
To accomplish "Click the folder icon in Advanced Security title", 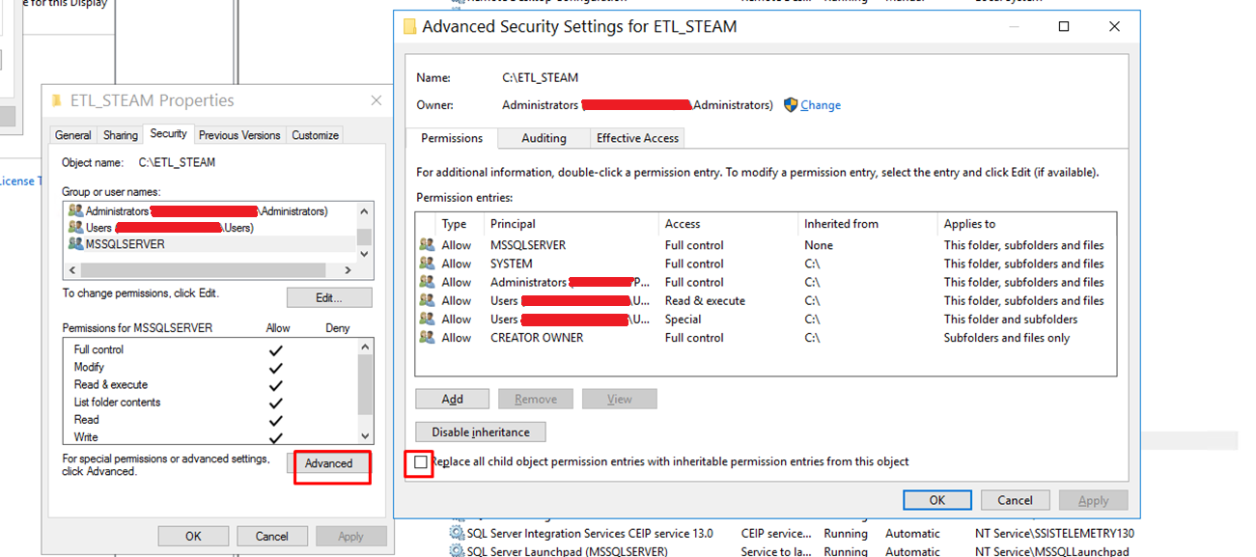I will [x=409, y=27].
